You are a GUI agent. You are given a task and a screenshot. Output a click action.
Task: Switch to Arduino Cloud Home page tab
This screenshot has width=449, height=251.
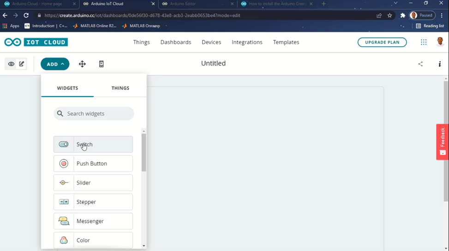[40, 4]
